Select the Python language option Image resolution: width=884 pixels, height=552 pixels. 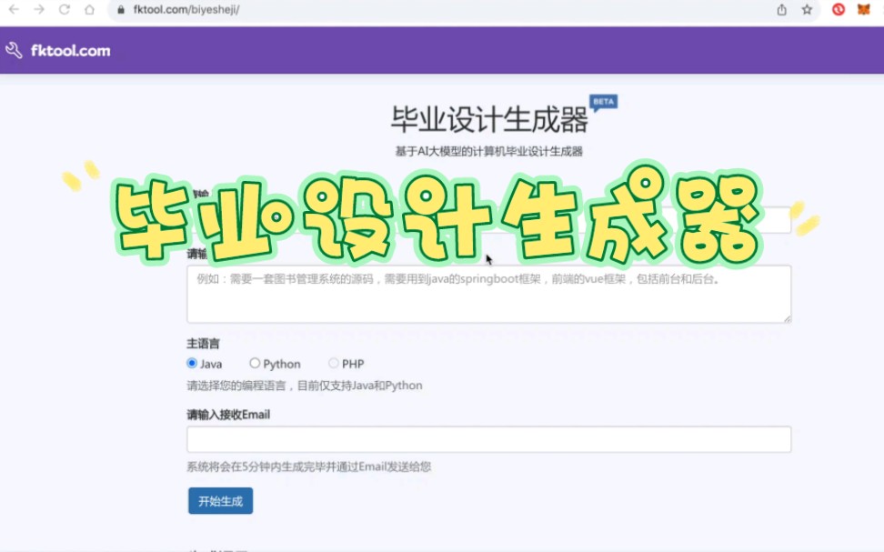pyautogui.click(x=254, y=363)
